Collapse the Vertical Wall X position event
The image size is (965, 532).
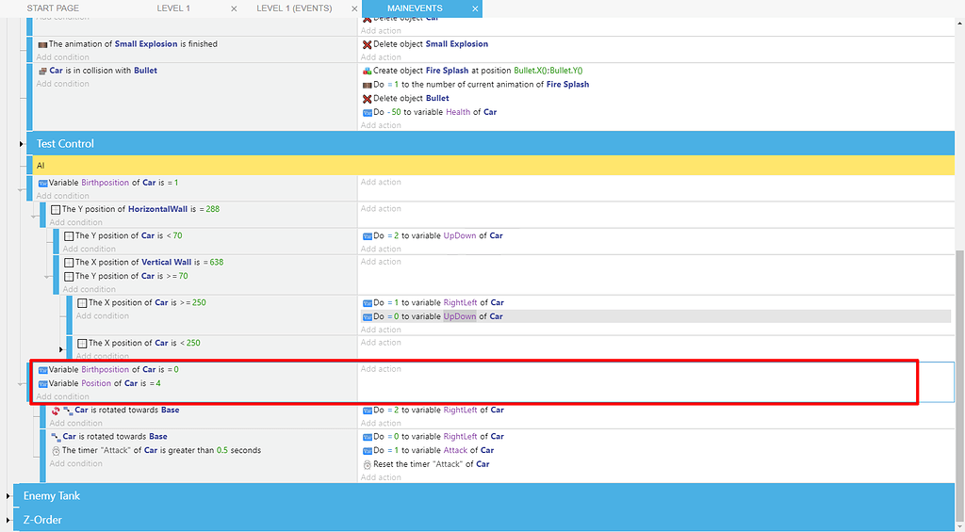(48, 277)
